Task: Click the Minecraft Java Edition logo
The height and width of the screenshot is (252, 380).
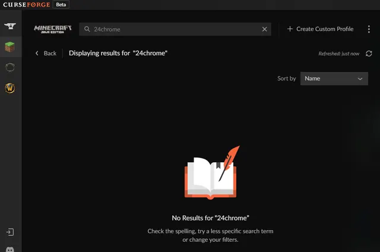Action: point(53,29)
